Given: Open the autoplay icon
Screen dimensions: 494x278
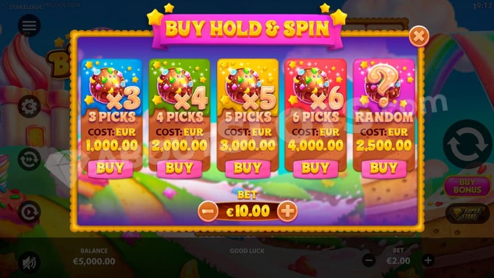Looking at the screenshot, I should click(29, 212).
